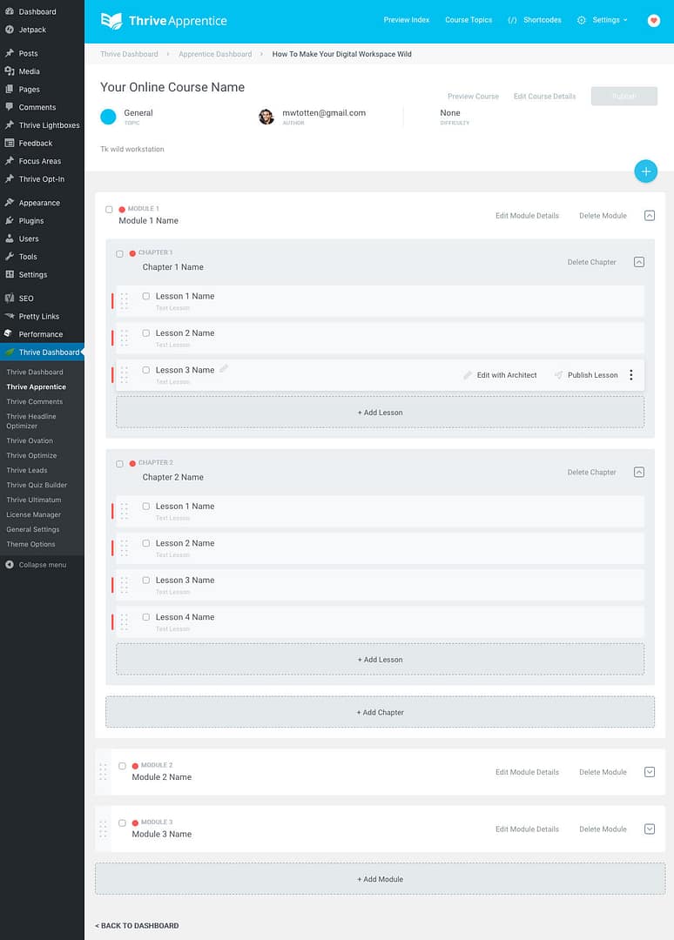The width and height of the screenshot is (674, 940).
Task: Click the heart icon in top header
Action: point(654,20)
